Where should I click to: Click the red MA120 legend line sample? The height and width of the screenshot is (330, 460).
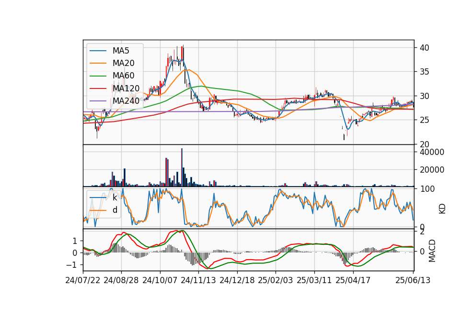98,88
